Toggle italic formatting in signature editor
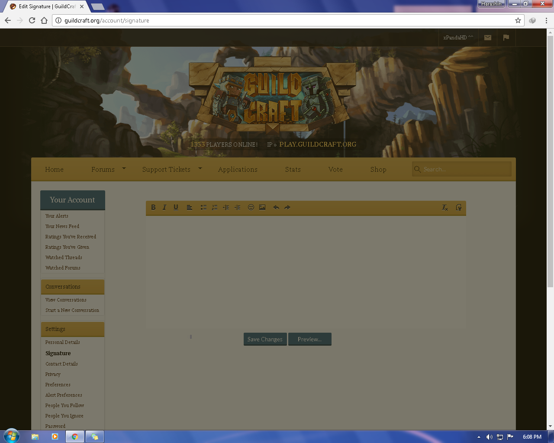This screenshot has width=554, height=443. [x=164, y=208]
